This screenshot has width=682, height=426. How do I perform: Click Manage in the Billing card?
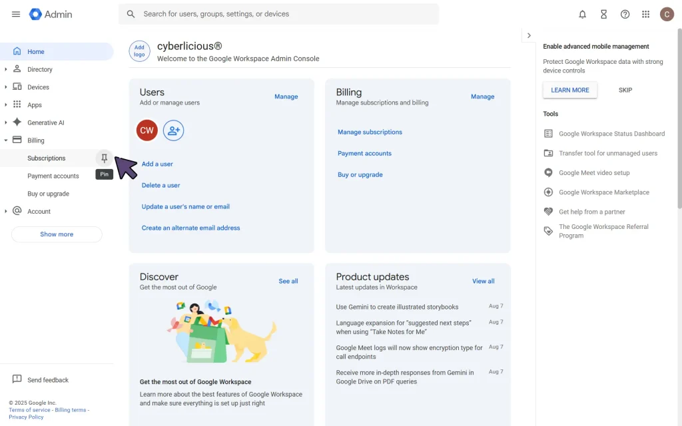(x=482, y=97)
